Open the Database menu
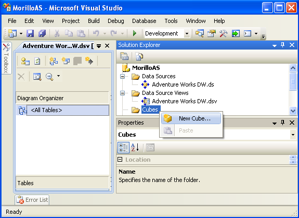The image size is (299, 218). tap(144, 21)
